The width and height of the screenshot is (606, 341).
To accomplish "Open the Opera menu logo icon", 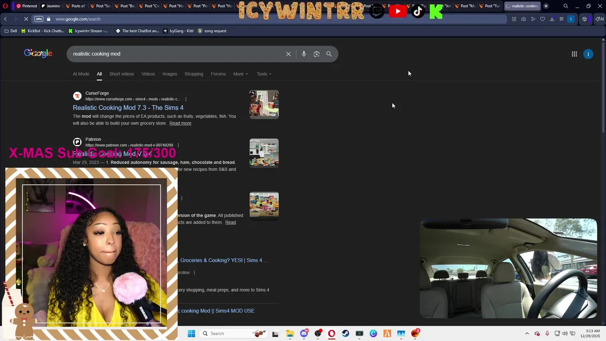I will click(x=5, y=6).
